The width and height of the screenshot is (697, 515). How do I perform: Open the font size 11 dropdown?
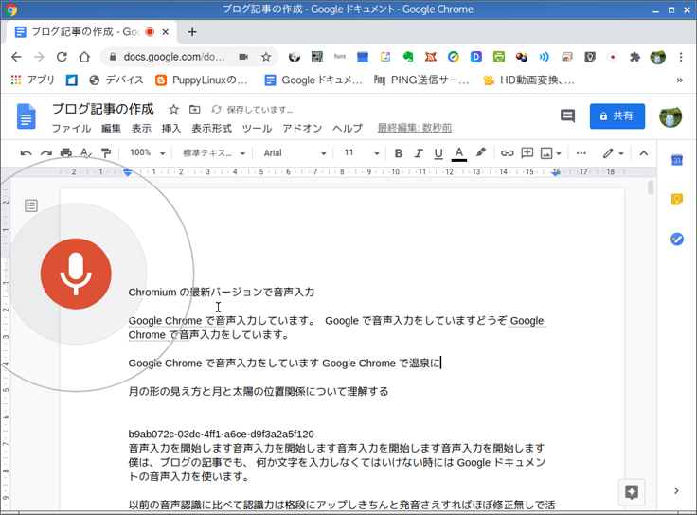click(361, 152)
